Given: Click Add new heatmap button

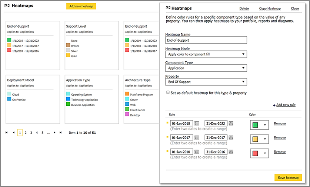Looking at the screenshot, I should tap(81, 6).
